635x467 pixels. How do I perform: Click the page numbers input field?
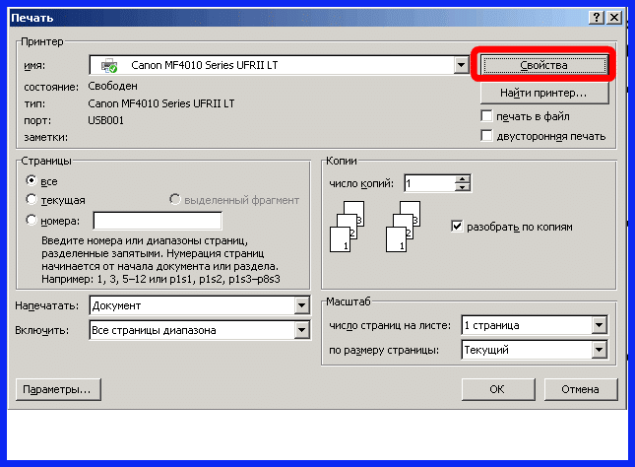point(158,221)
